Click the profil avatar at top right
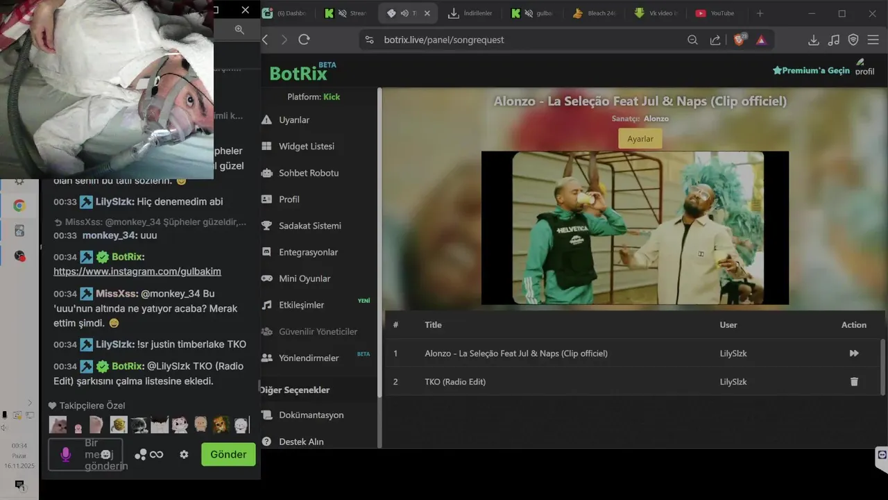The height and width of the screenshot is (500, 888). tap(864, 67)
